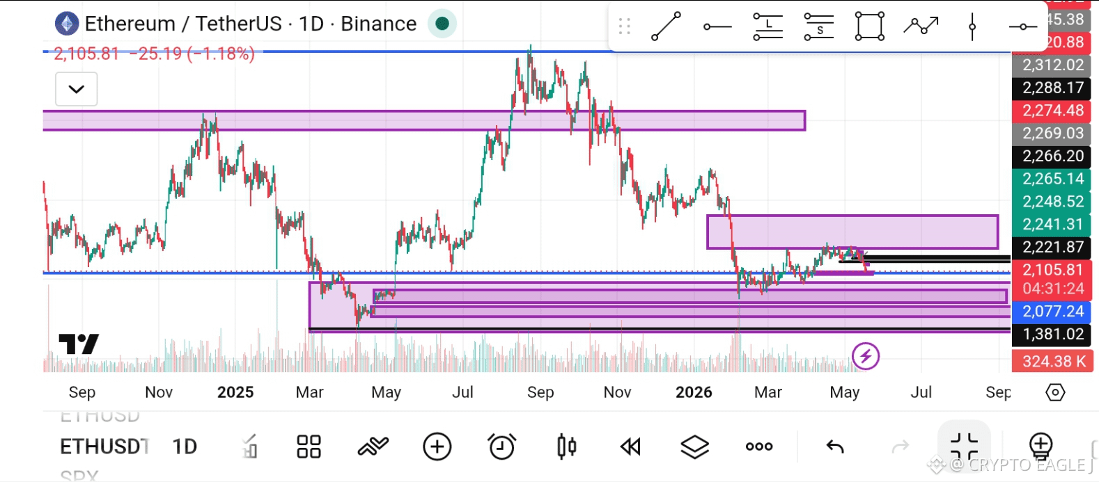
Task: Select the trend line drawing tool
Action: [x=666, y=26]
